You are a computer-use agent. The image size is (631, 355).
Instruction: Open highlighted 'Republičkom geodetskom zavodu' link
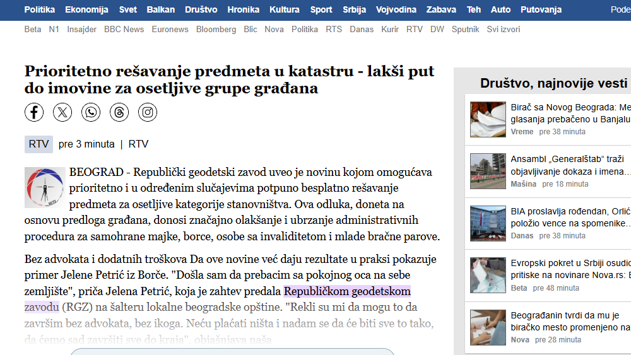point(347,291)
